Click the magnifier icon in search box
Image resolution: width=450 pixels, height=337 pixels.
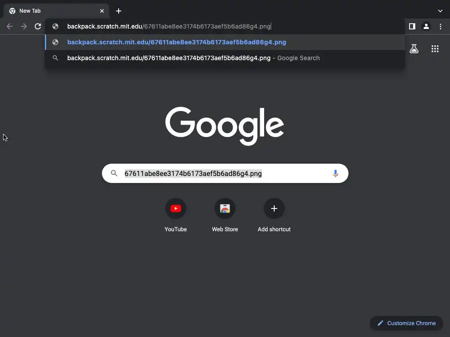point(114,173)
